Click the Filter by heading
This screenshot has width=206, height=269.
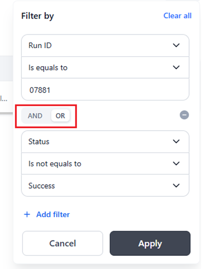click(x=38, y=16)
